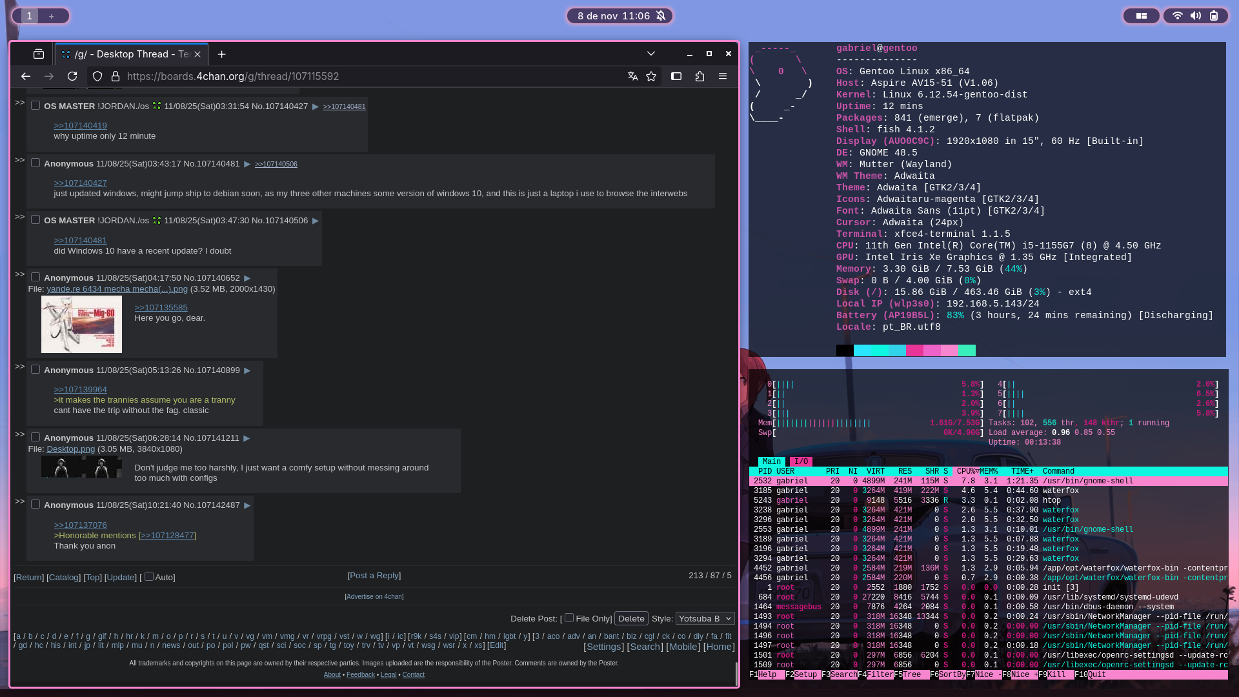Open the recent tabs icon left of tab

[39, 54]
